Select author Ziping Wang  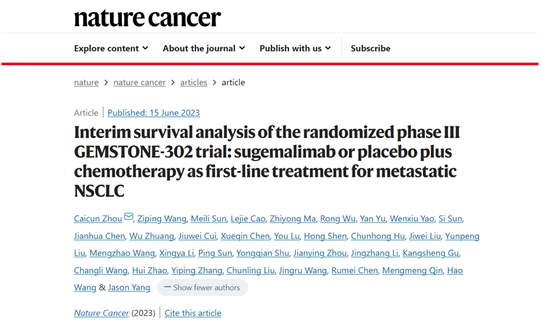162,219
